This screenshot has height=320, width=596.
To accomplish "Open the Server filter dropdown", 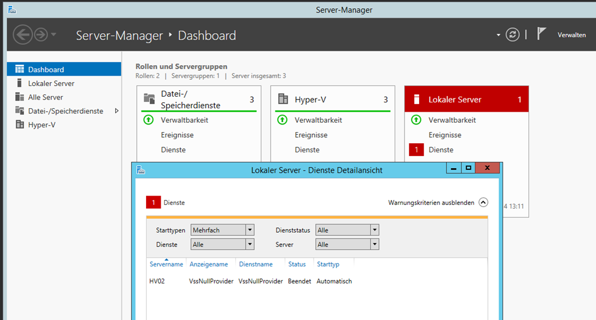I will pos(375,244).
